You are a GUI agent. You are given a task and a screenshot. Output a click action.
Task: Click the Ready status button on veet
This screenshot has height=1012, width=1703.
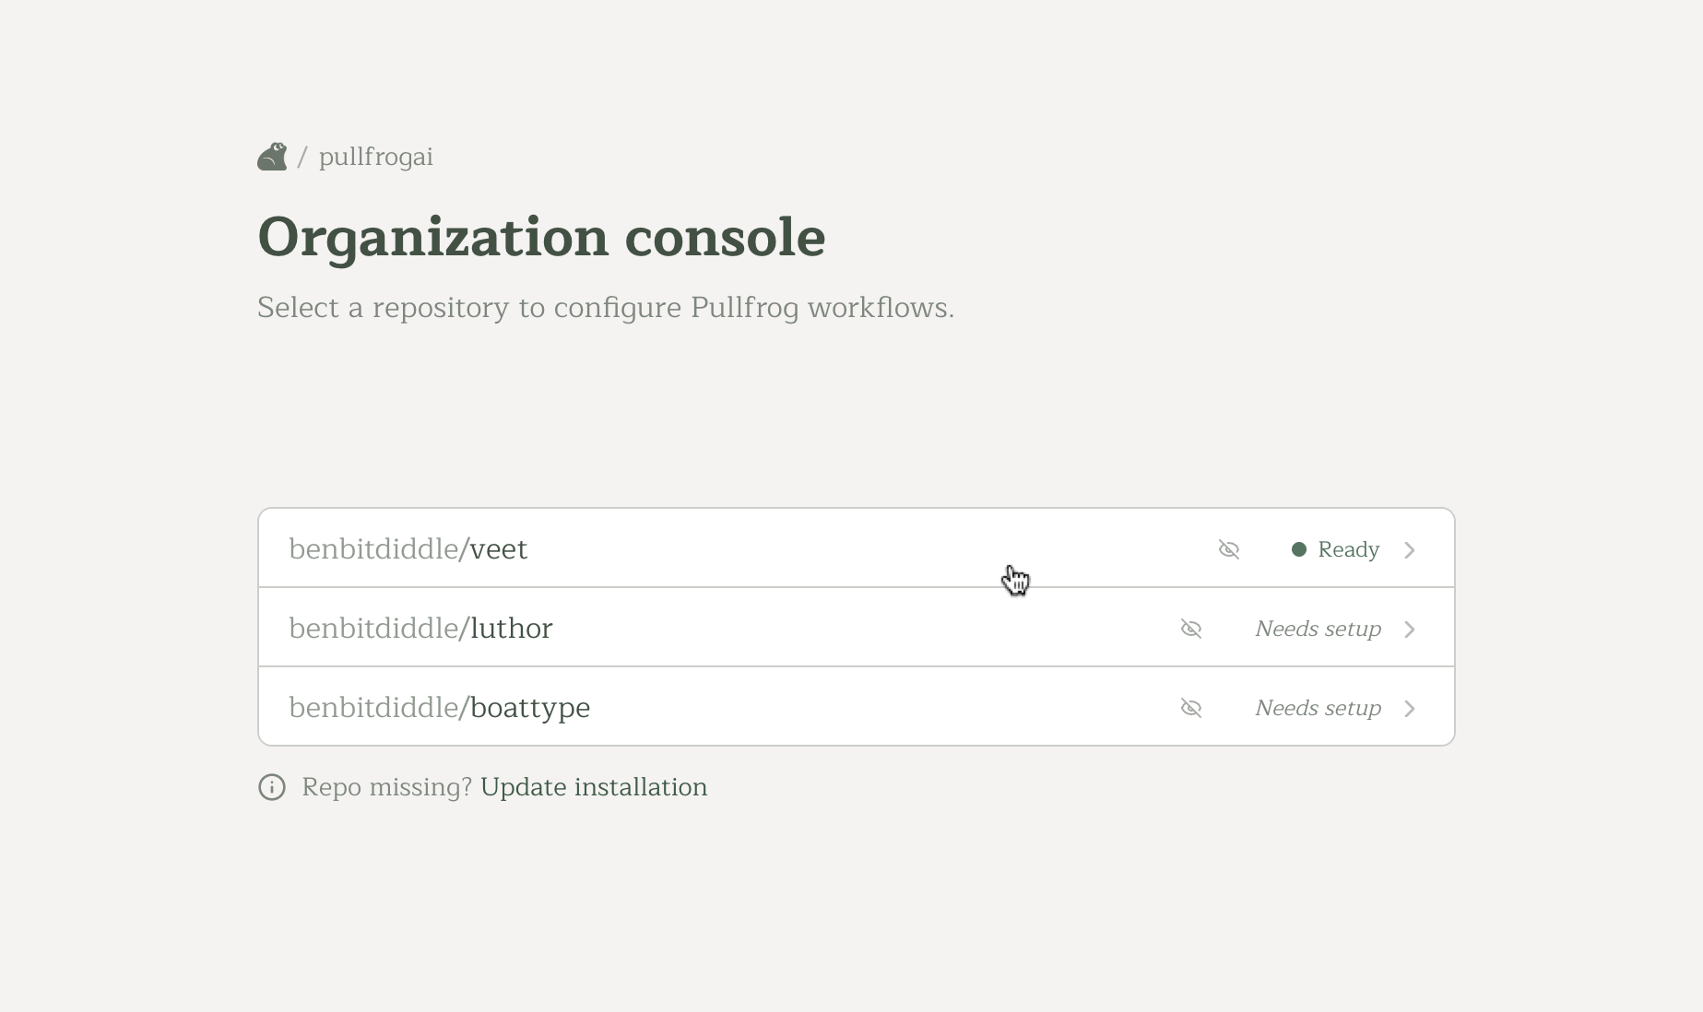pyautogui.click(x=1337, y=549)
